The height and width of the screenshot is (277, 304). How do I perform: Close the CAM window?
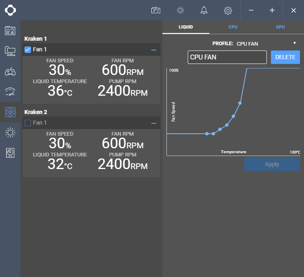click(x=293, y=10)
